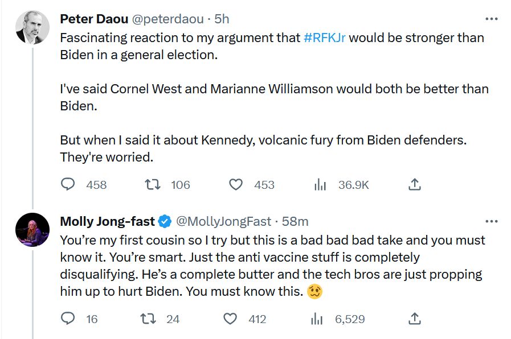
Task: Share Peter Daou's tweet
Action: click(x=415, y=184)
